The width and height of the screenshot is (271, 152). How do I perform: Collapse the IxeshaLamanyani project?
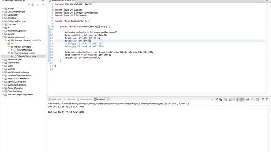pyautogui.click(x=3, y=37)
